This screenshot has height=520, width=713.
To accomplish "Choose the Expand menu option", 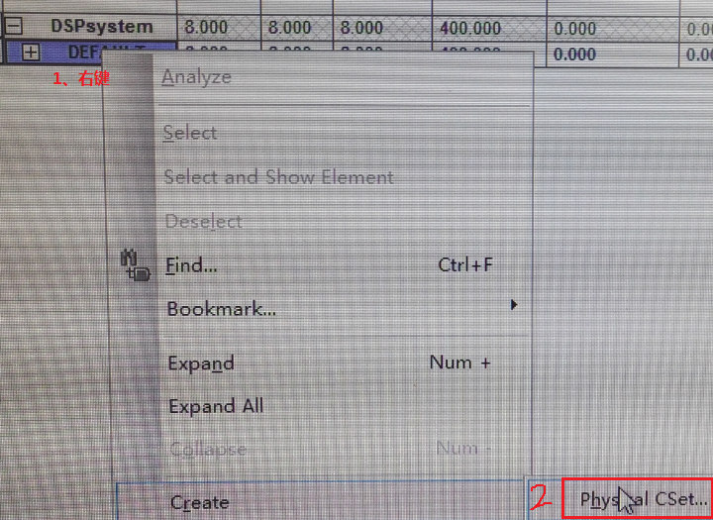I will pyautogui.click(x=201, y=364).
